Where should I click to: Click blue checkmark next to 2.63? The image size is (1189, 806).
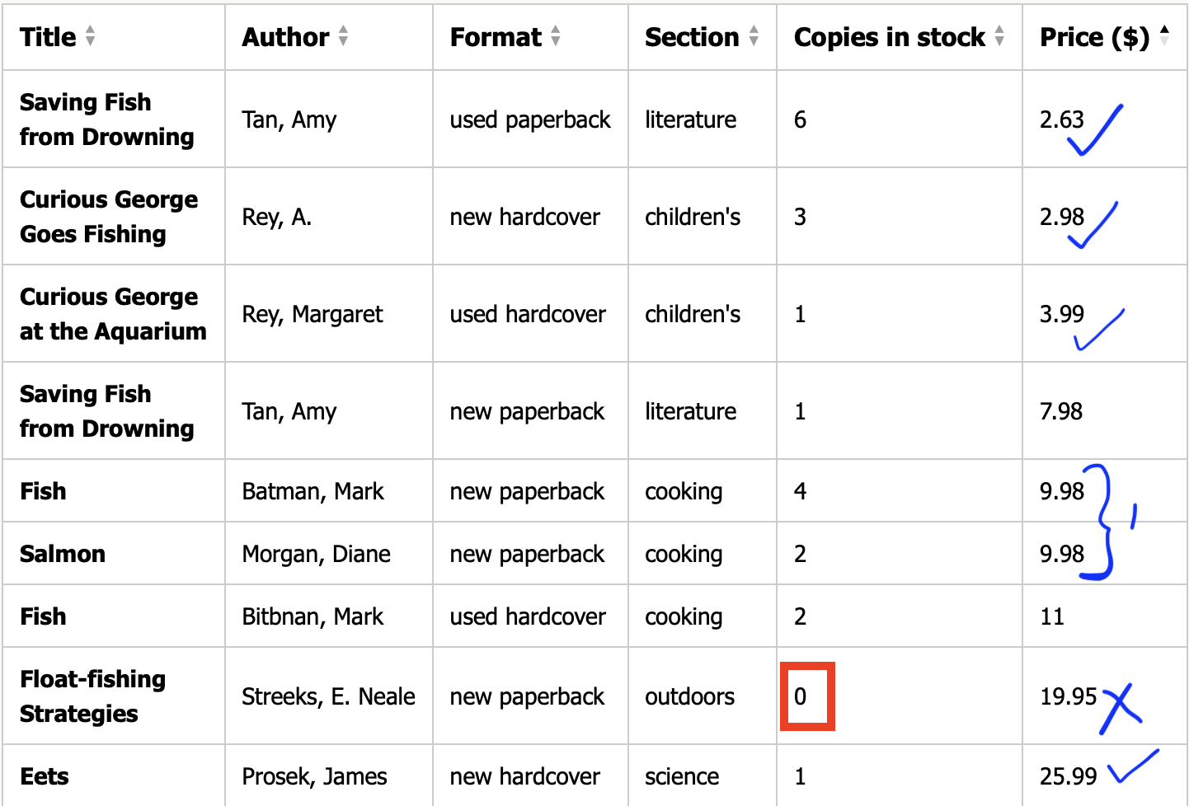[x=1096, y=132]
